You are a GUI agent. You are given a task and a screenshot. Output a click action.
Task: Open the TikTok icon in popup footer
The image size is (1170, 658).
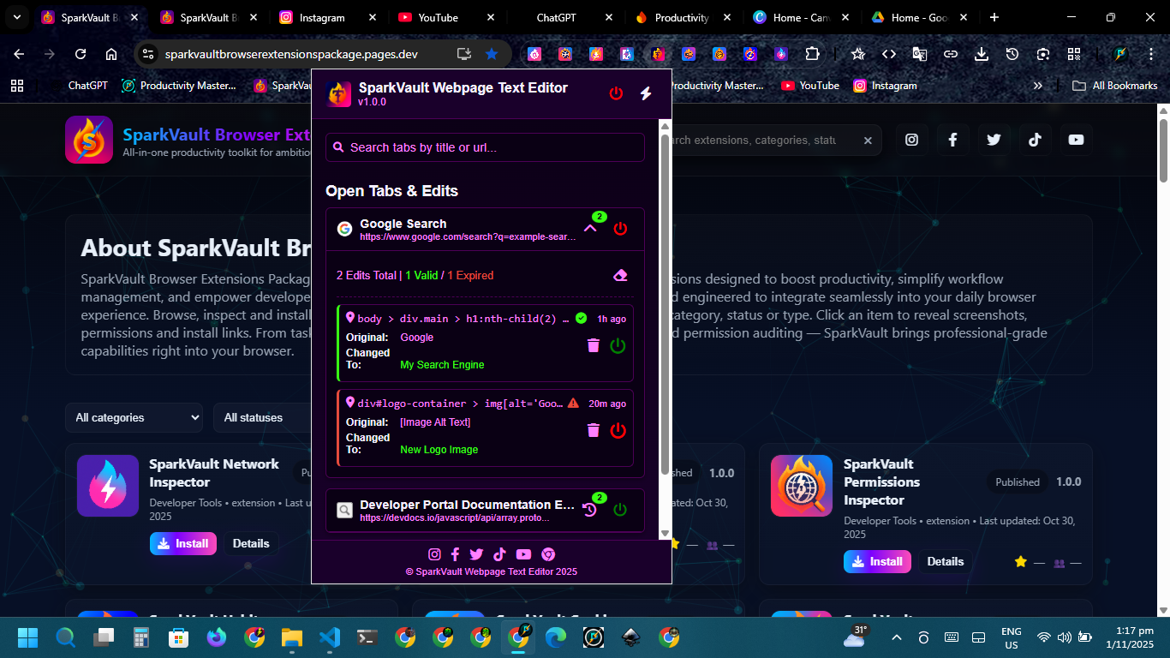(500, 554)
